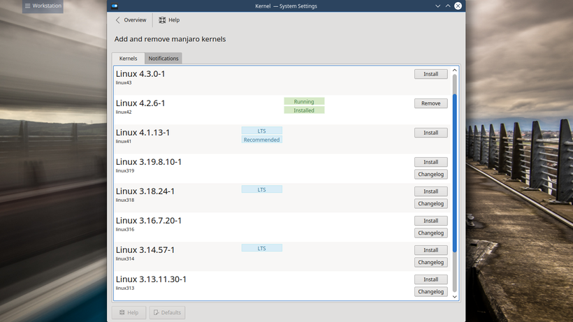Remove the running Linux 4.2.6-1 kernel
The height and width of the screenshot is (322, 573).
click(x=431, y=103)
